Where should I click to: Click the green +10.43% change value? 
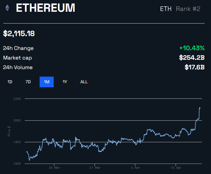(x=192, y=48)
